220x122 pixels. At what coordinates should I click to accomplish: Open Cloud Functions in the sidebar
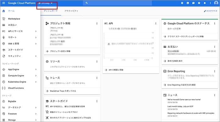click(16, 88)
